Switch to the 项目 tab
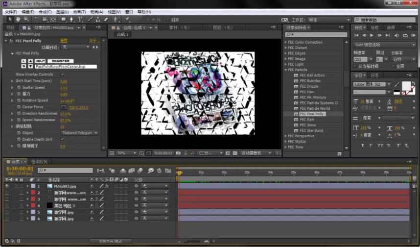Viewport: 420px width, 247px height. coord(10,27)
